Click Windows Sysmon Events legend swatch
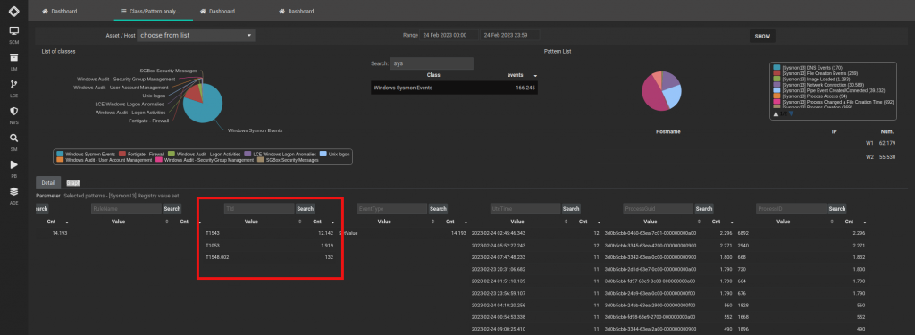Screen dimensions: 915x335 click(60, 154)
